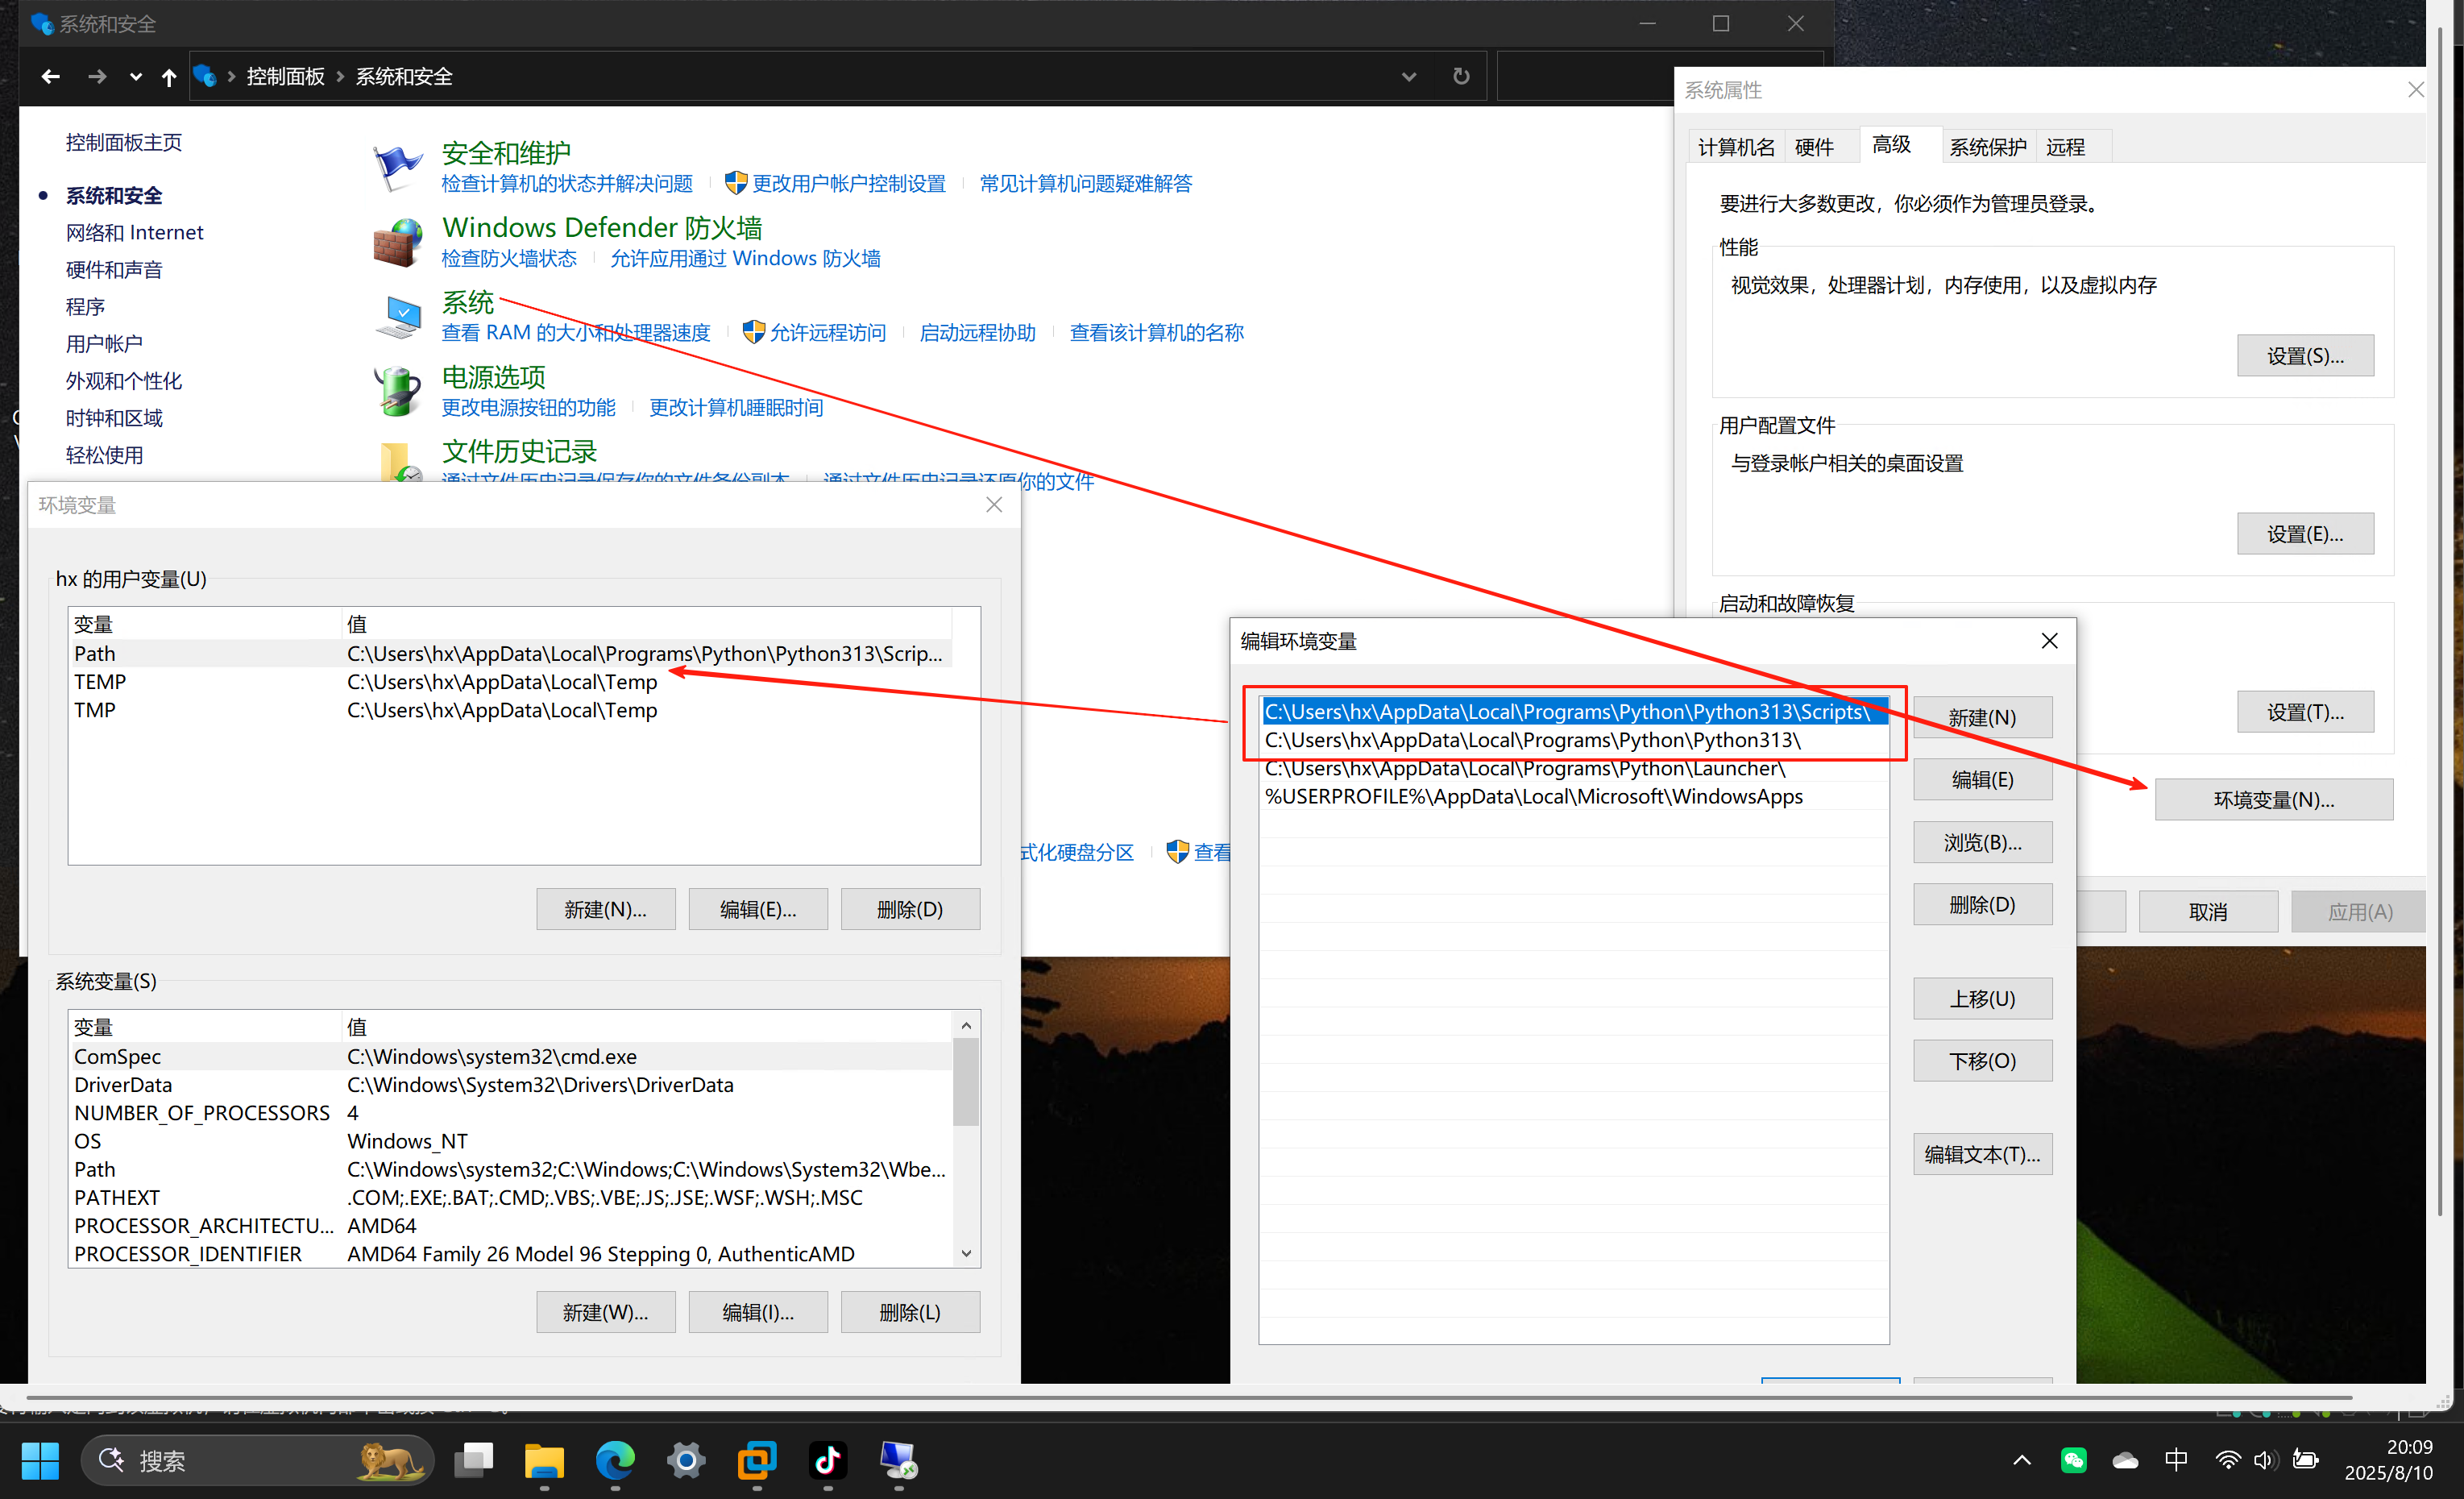This screenshot has width=2464, height=1499.
Task: Expand the address bar history dropdown
Action: point(1408,77)
